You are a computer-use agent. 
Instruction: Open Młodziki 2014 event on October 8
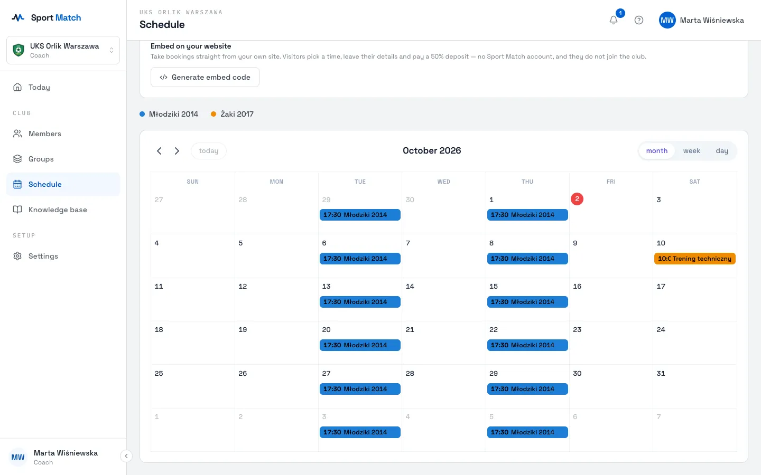pos(527,259)
